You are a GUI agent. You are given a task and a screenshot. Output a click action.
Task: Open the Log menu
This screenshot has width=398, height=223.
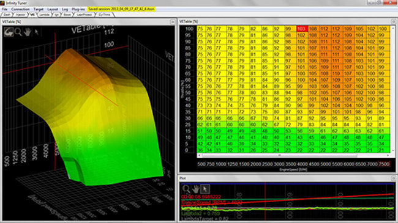[x=65, y=9]
